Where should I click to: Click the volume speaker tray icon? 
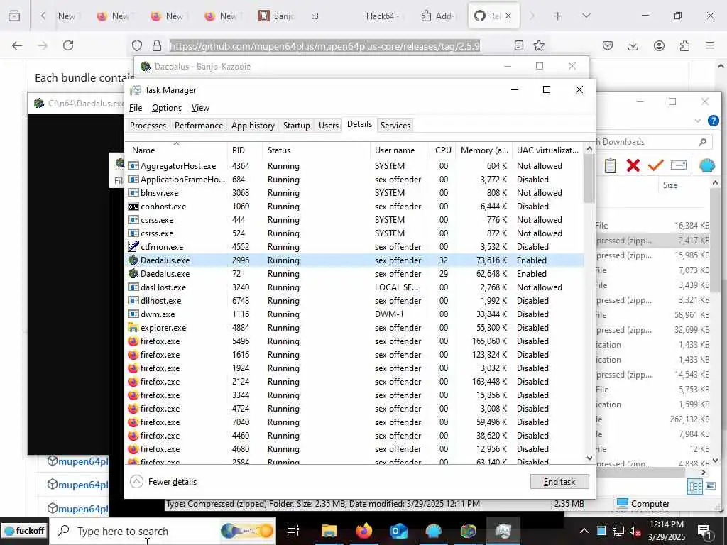point(634,531)
